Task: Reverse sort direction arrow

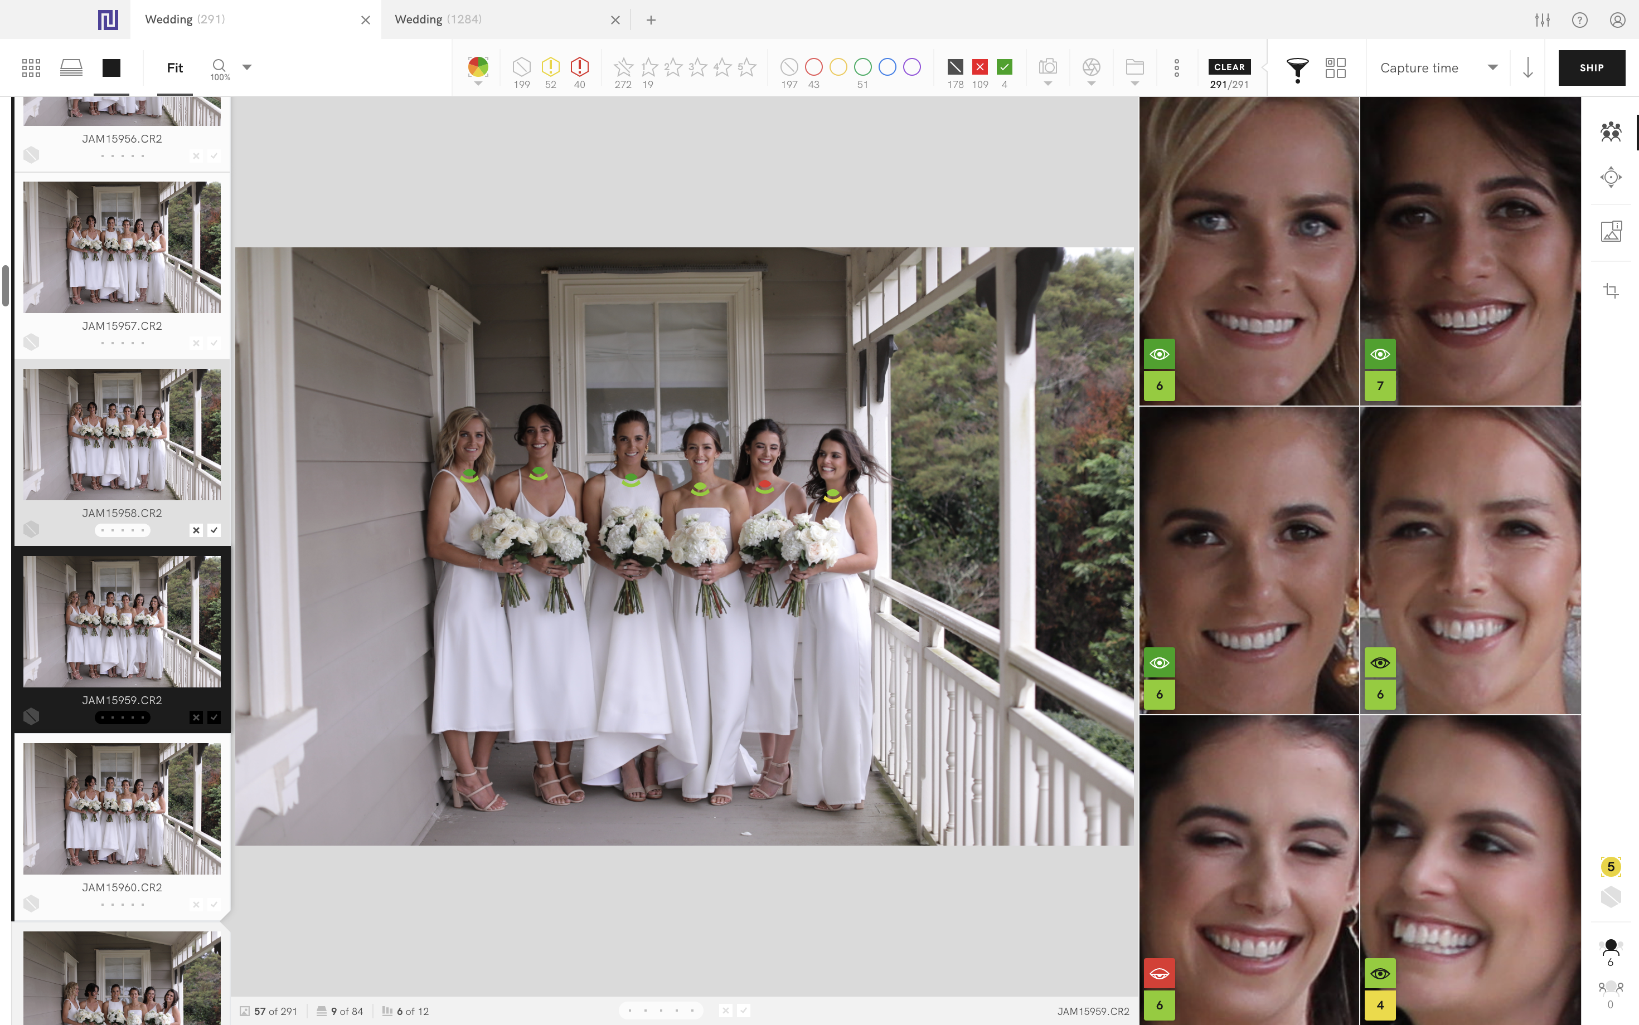Action: click(1528, 67)
